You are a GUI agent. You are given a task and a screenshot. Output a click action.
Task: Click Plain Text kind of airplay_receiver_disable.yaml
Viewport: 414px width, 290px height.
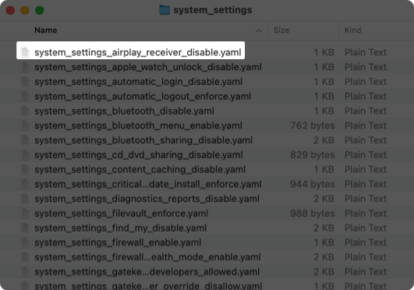pos(366,52)
